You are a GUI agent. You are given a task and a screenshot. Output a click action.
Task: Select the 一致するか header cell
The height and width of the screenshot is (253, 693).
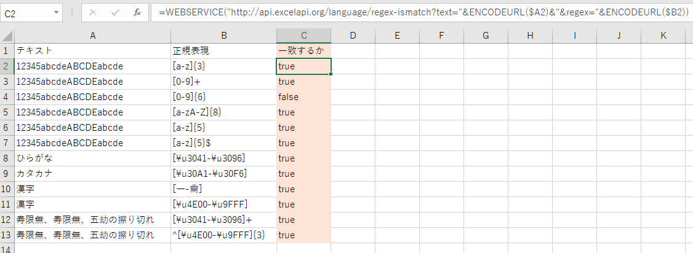pyautogui.click(x=303, y=51)
